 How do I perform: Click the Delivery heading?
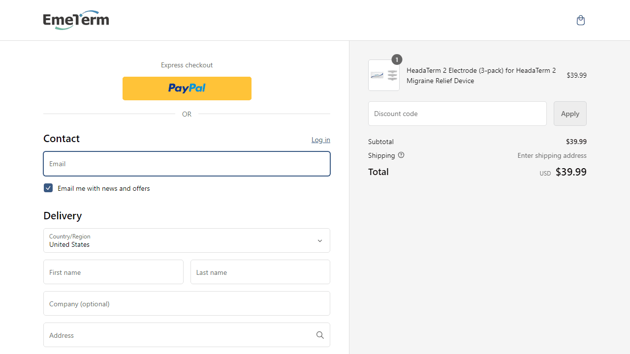pos(63,216)
